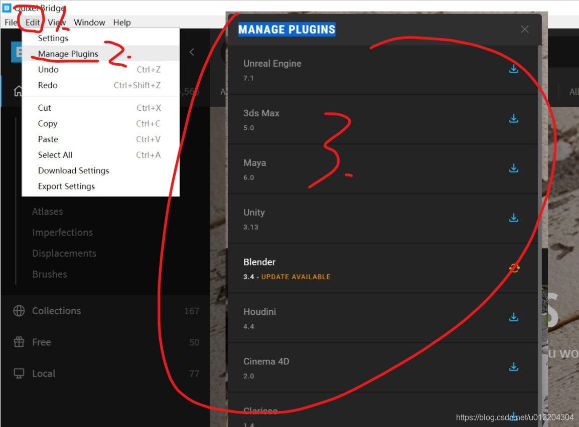Image resolution: width=579 pixels, height=427 pixels.
Task: Select the 3ds Max plugin row
Action: [382, 119]
